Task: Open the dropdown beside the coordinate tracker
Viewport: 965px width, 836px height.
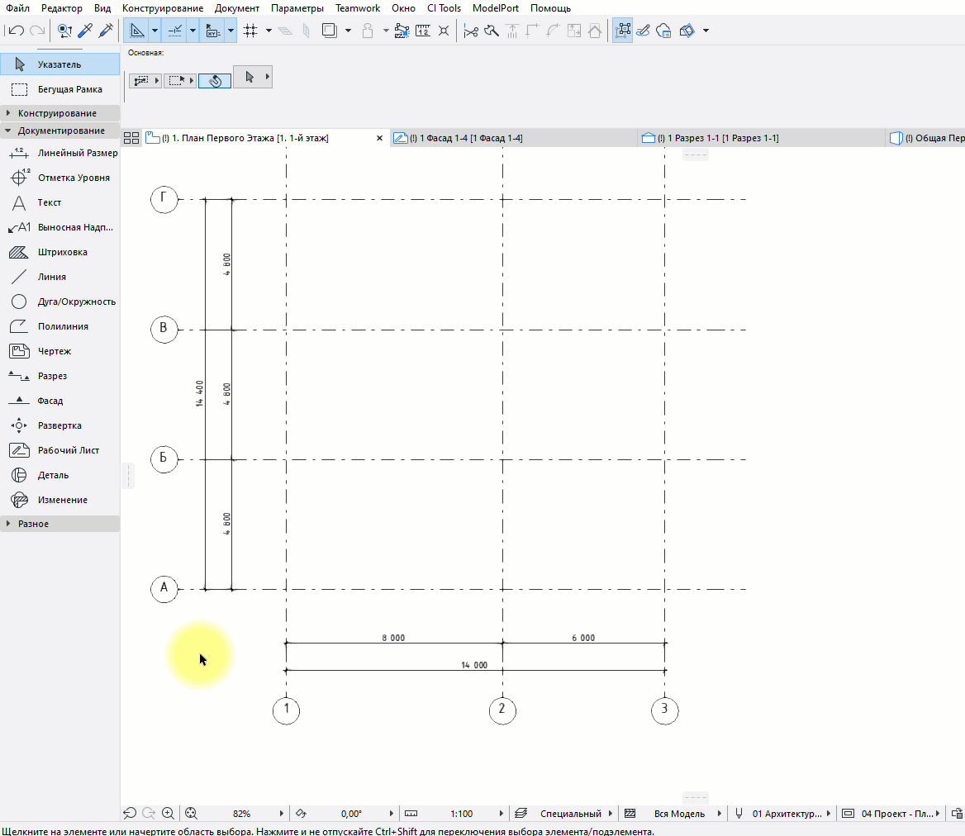Action: 231,30
